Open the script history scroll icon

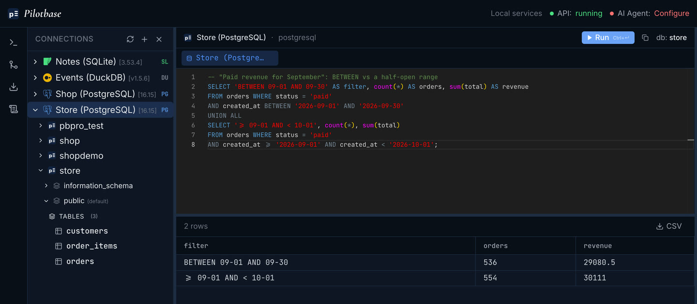[14, 109]
